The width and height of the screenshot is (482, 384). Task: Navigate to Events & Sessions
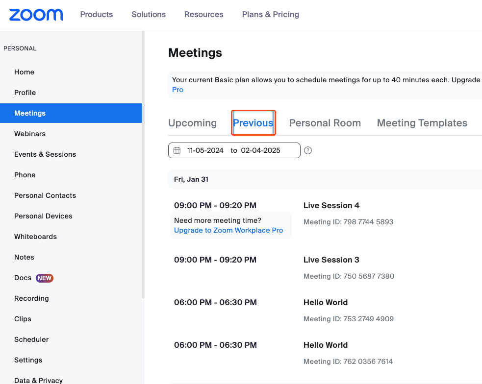click(x=45, y=154)
